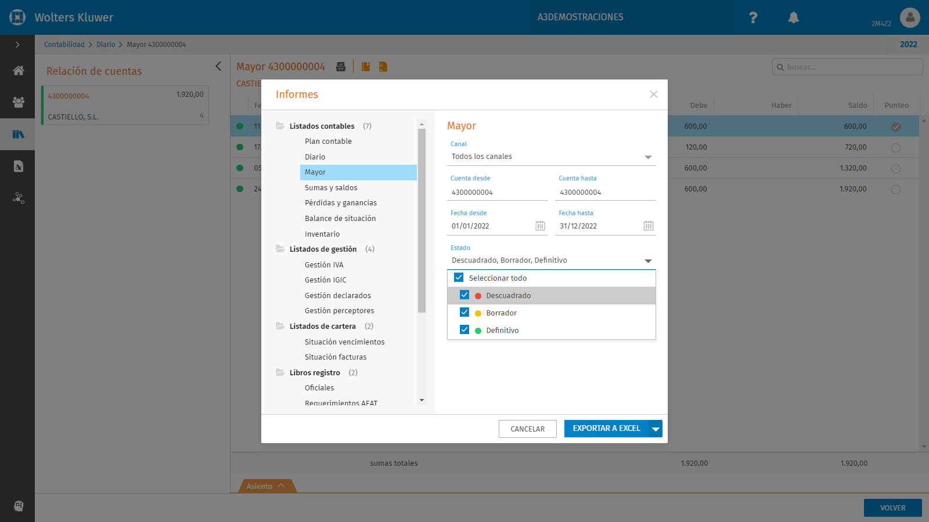Click the print icon next to Mayor 4300000004
This screenshot has width=929, height=522.
point(341,67)
